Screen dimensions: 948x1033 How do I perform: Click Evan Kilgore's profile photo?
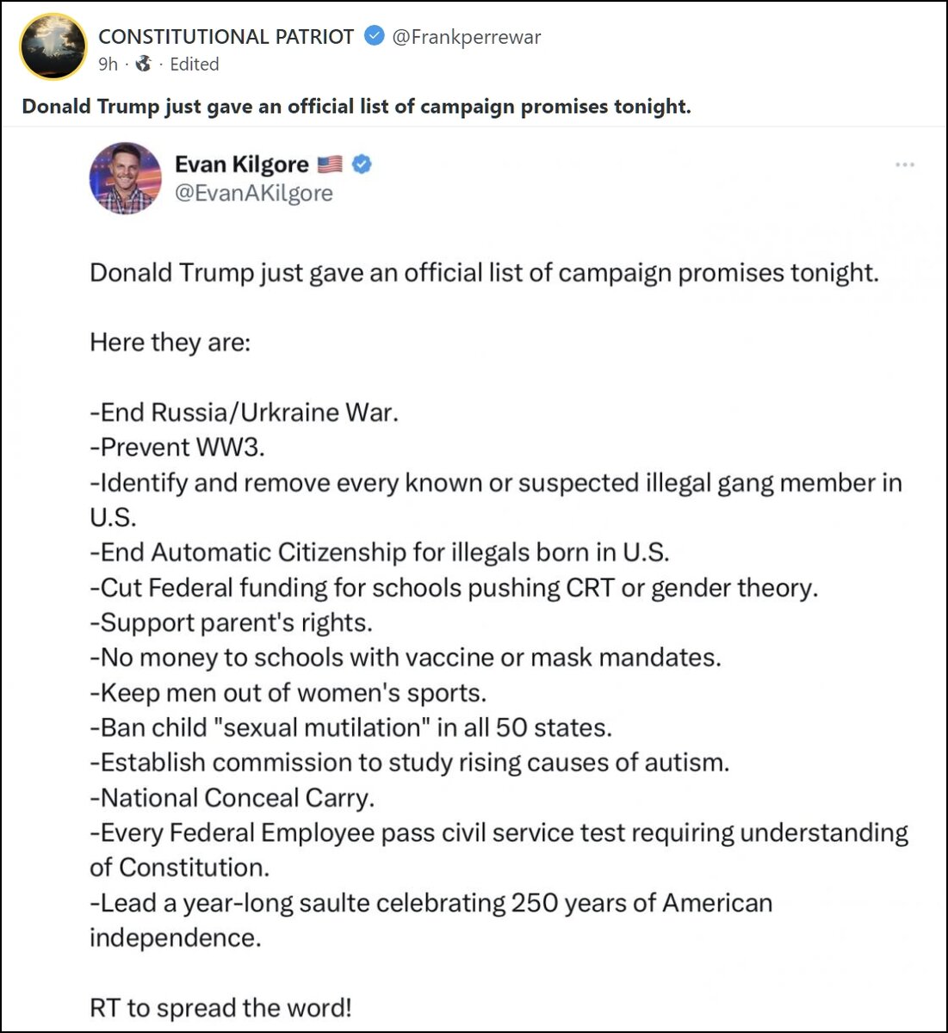pos(126,178)
